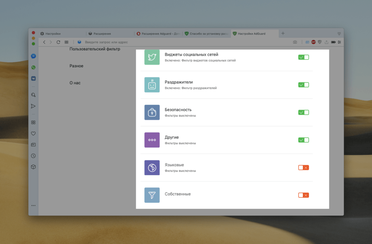372x244 pixels.
Task: Open VK messenger in the sidebar
Action: tap(33, 78)
